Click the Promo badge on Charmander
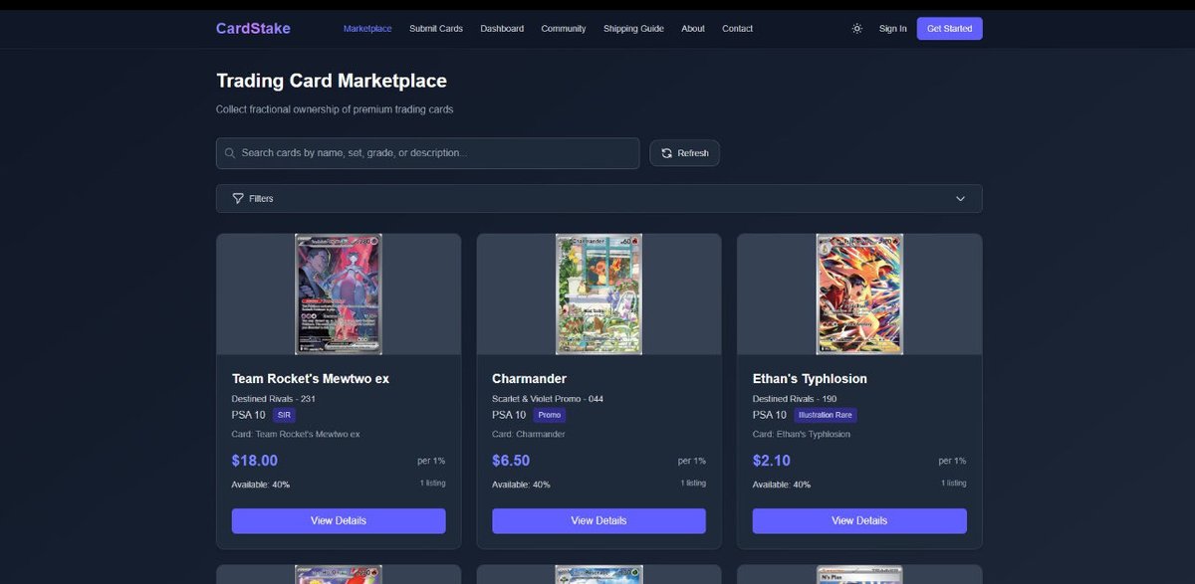 click(550, 415)
